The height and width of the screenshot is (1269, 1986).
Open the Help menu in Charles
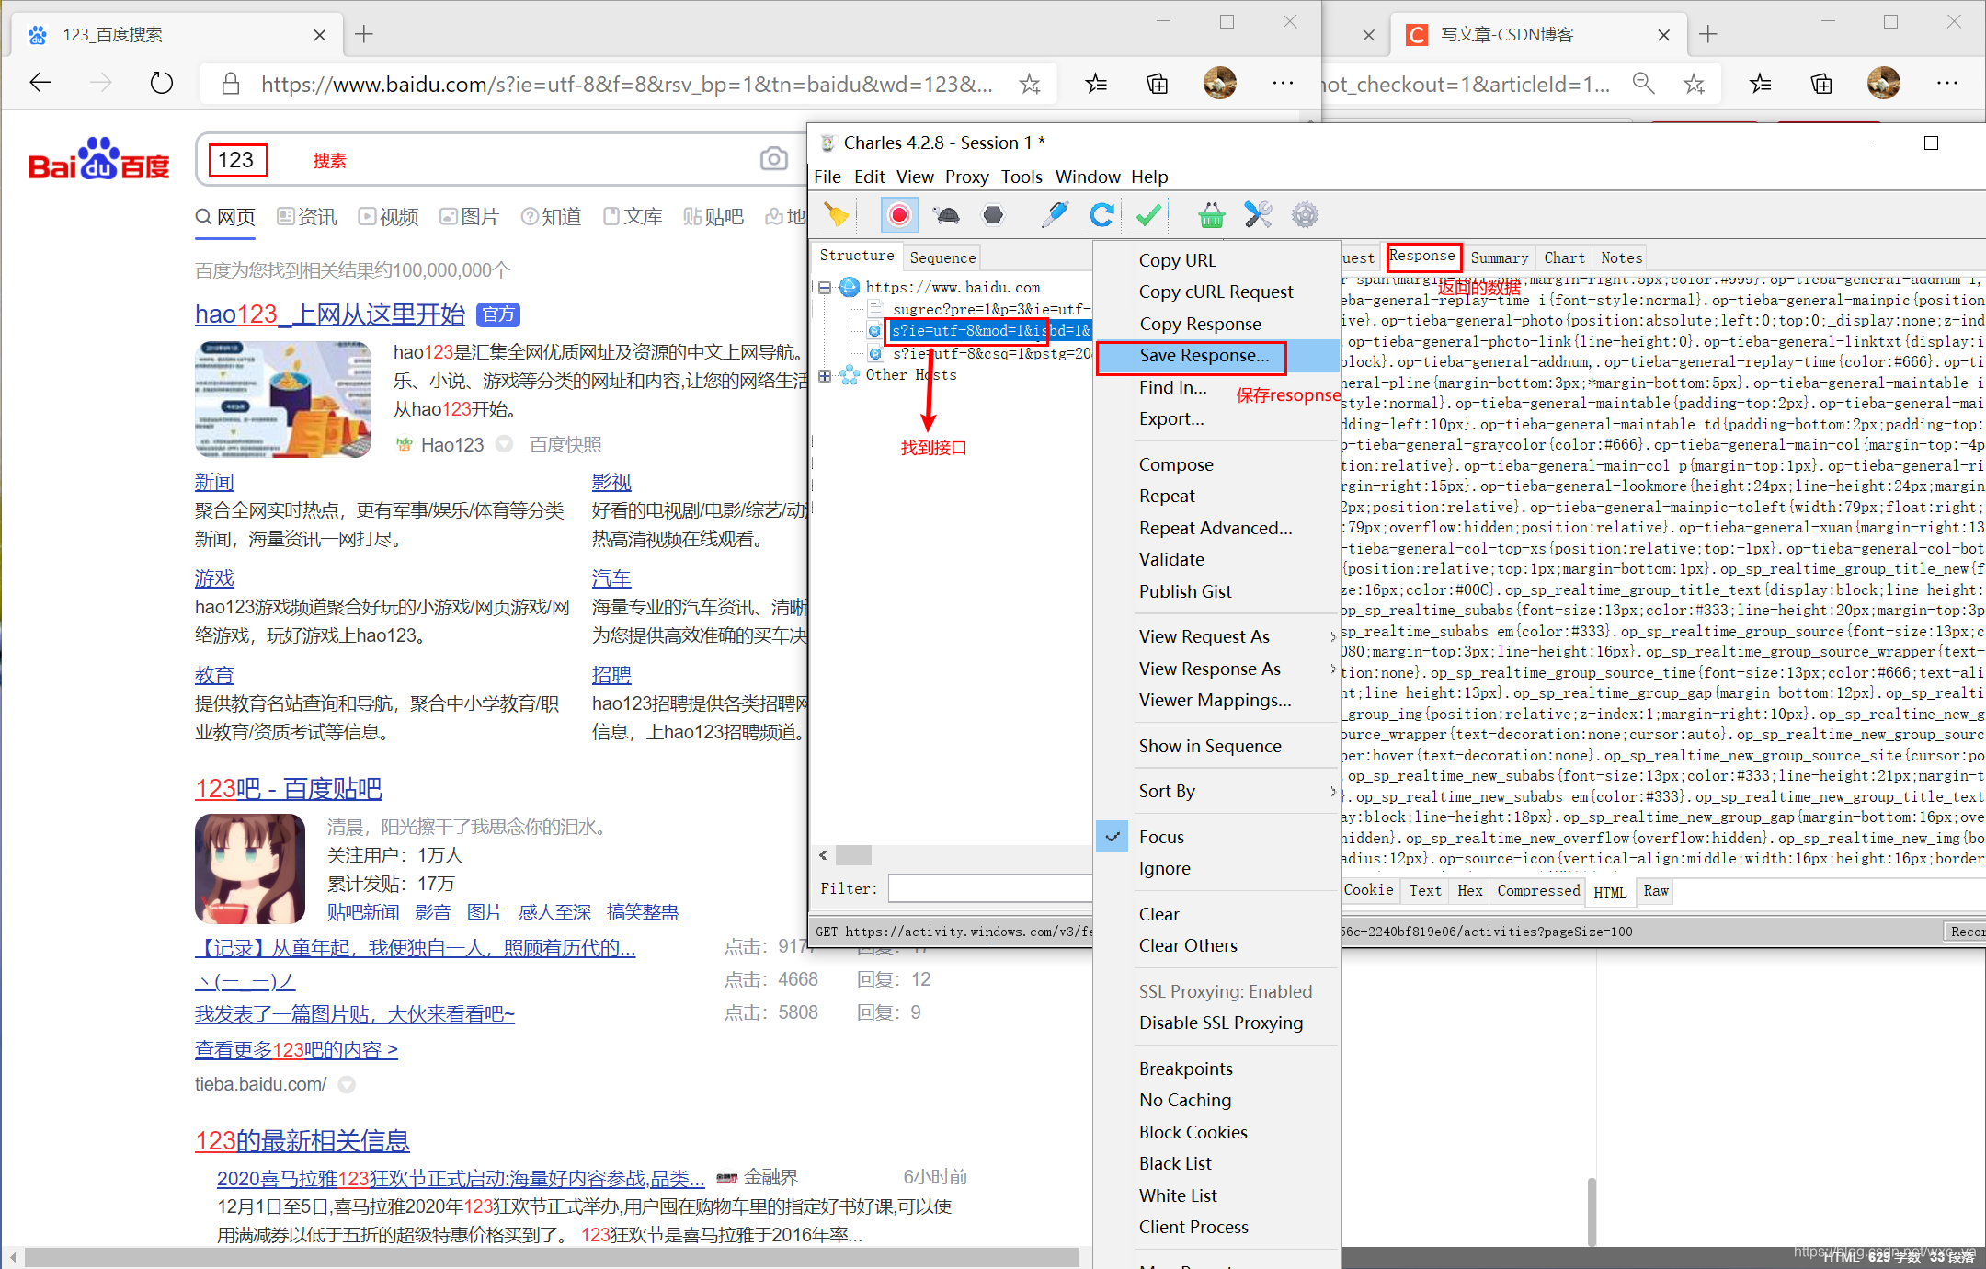click(1148, 177)
